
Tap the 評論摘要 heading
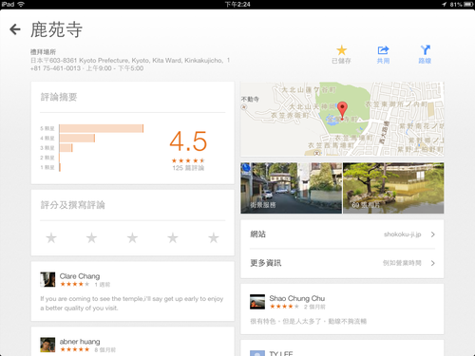[x=59, y=97]
